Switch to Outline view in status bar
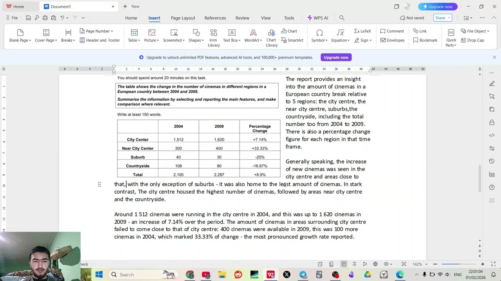Image resolution: width=501 pixels, height=281 pixels. [354, 264]
